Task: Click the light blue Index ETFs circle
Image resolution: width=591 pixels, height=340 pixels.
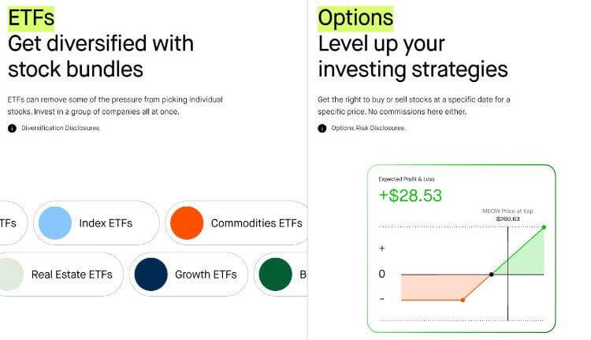Action: 55,223
